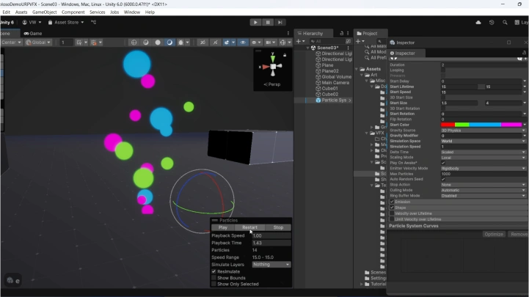Image resolution: width=529 pixels, height=297 pixels.
Task: Open the Delta Time dropdown
Action: 483,152
